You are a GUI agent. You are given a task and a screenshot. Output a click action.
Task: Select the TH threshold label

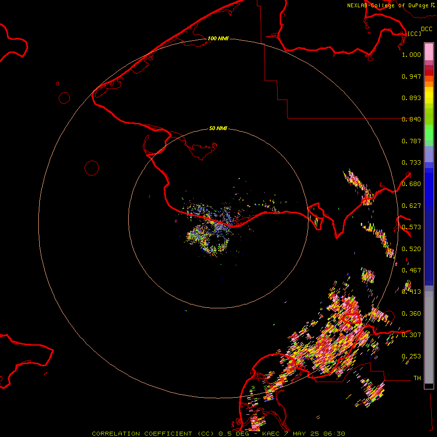417,378
